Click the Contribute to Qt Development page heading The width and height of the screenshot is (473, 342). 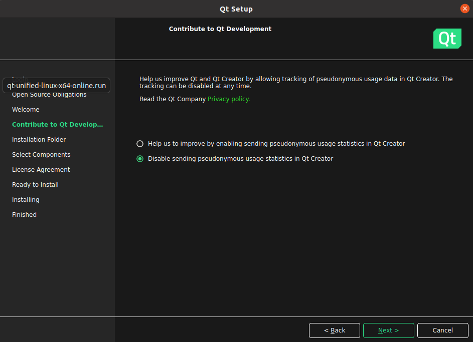[220, 29]
